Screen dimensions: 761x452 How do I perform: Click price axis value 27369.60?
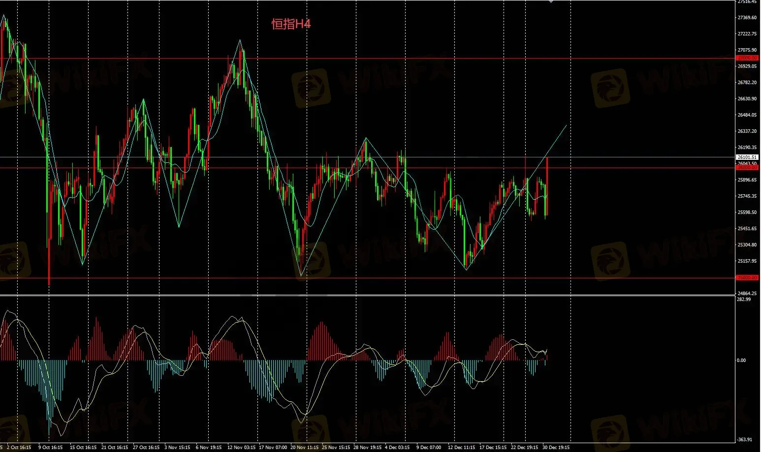(747, 18)
